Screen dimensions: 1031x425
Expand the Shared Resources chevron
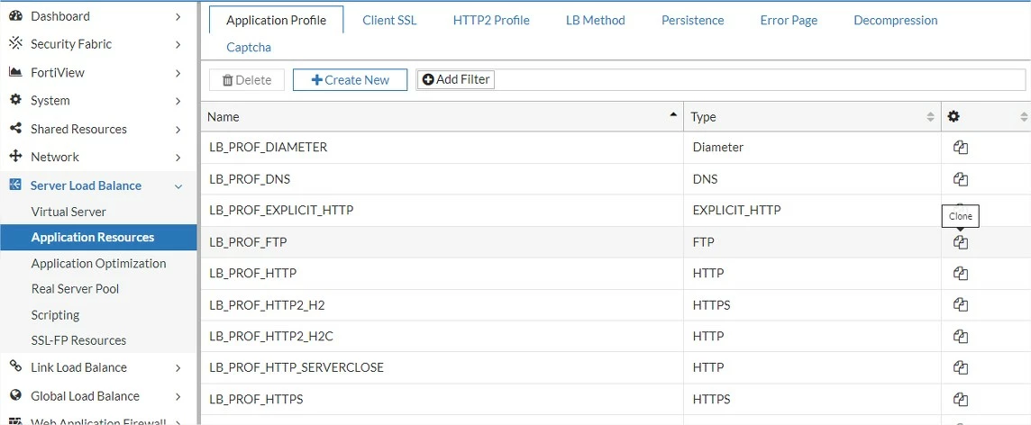[x=178, y=130]
